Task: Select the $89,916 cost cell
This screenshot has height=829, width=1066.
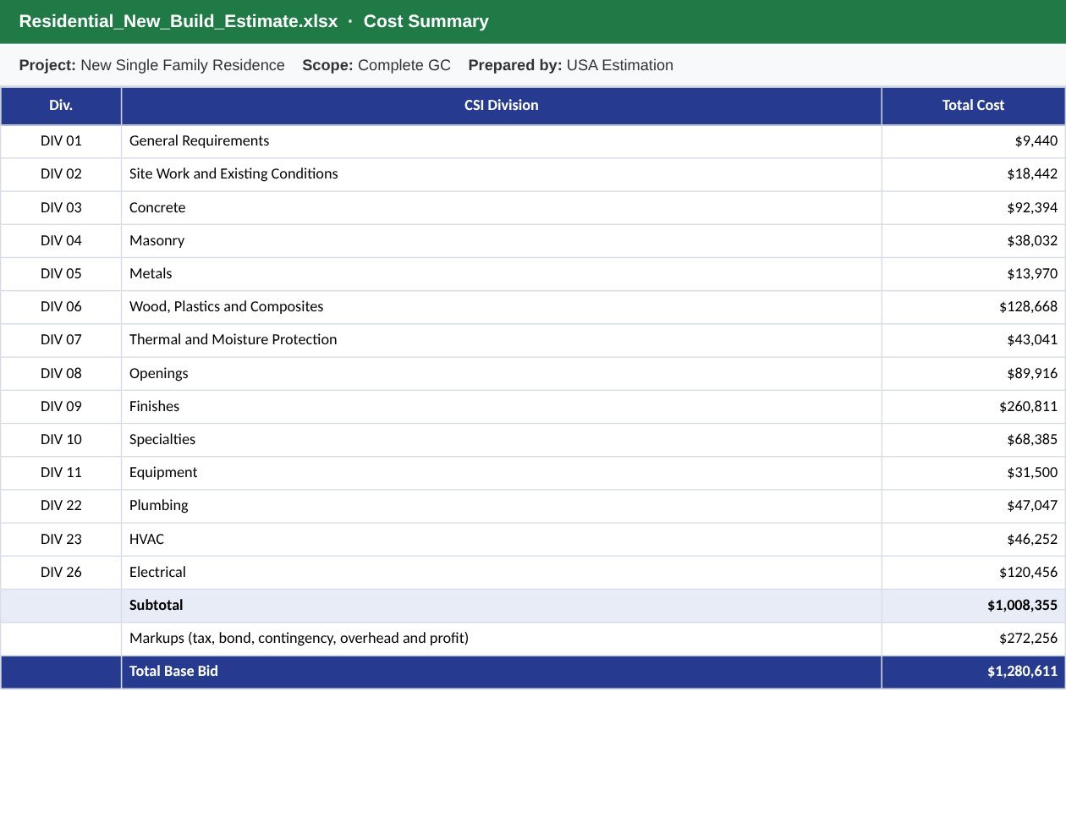Action: click(x=973, y=373)
